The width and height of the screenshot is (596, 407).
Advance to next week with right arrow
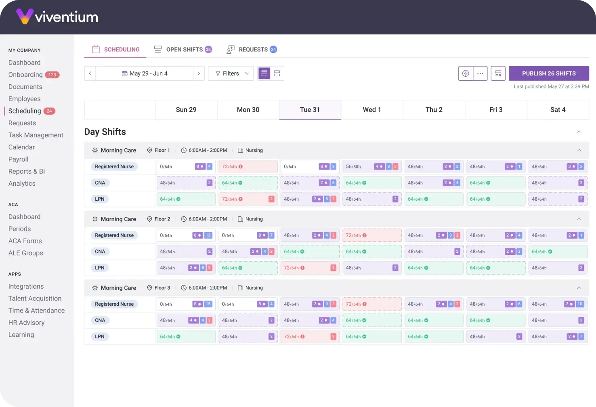click(199, 73)
